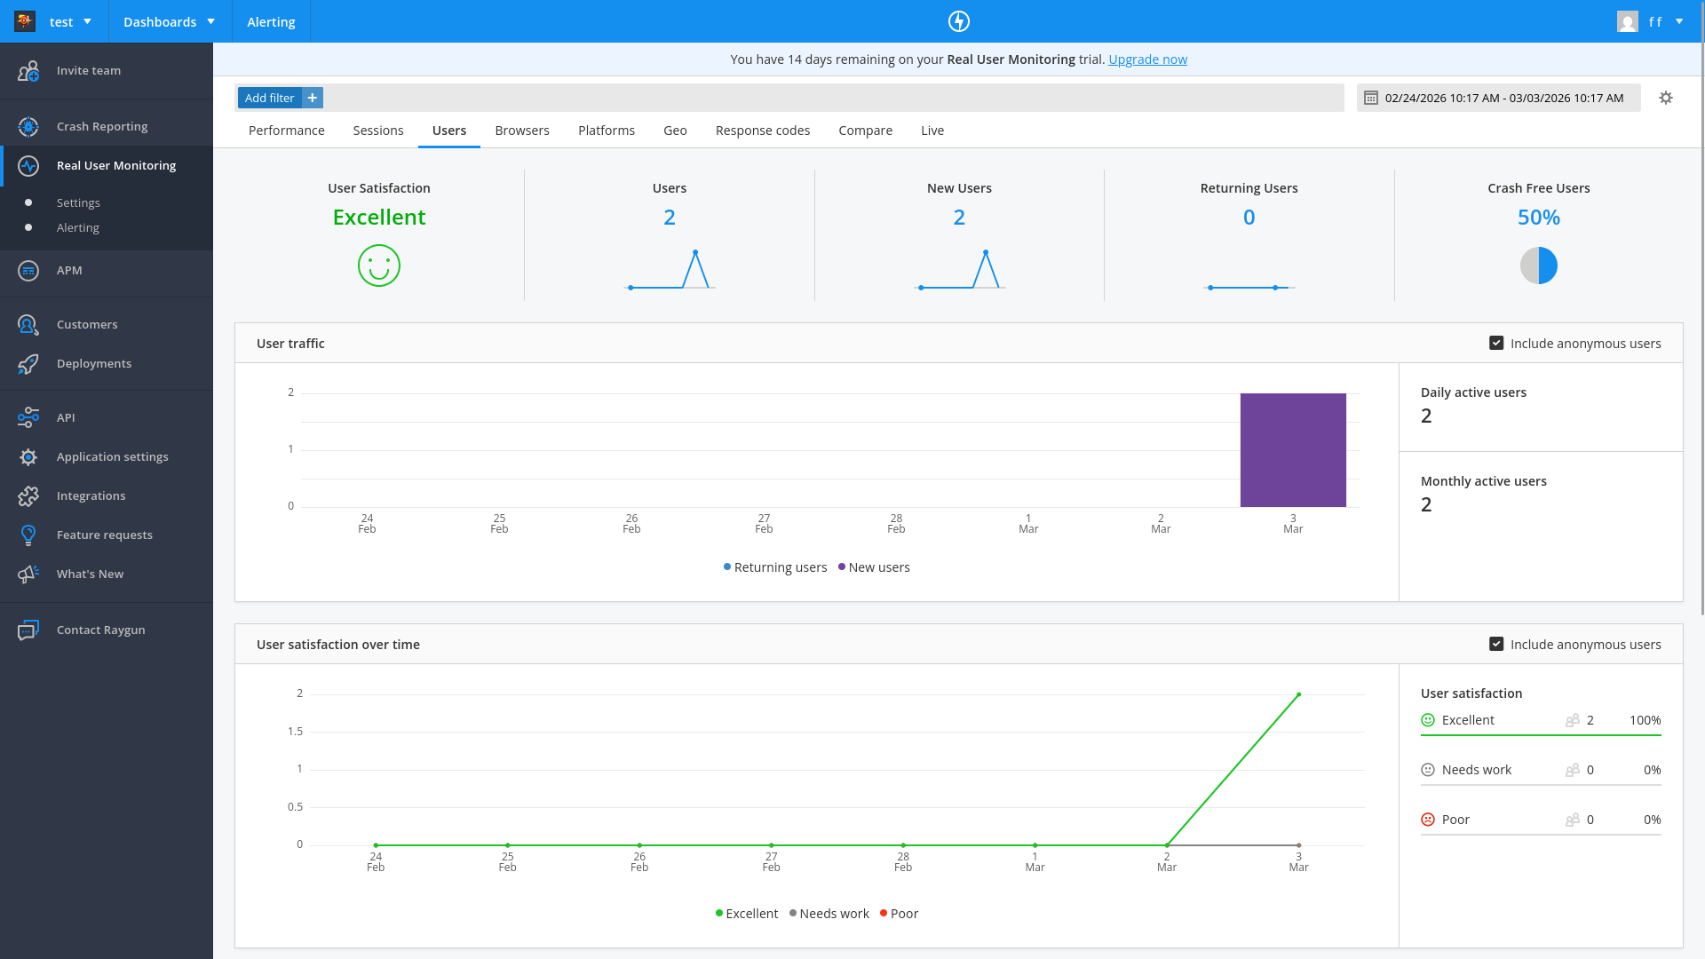Screen dimensions: 1705x959
Task: Open the date range picker field
Action: tap(1498, 98)
